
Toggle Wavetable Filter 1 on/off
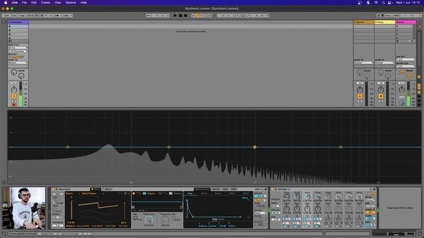(134, 194)
